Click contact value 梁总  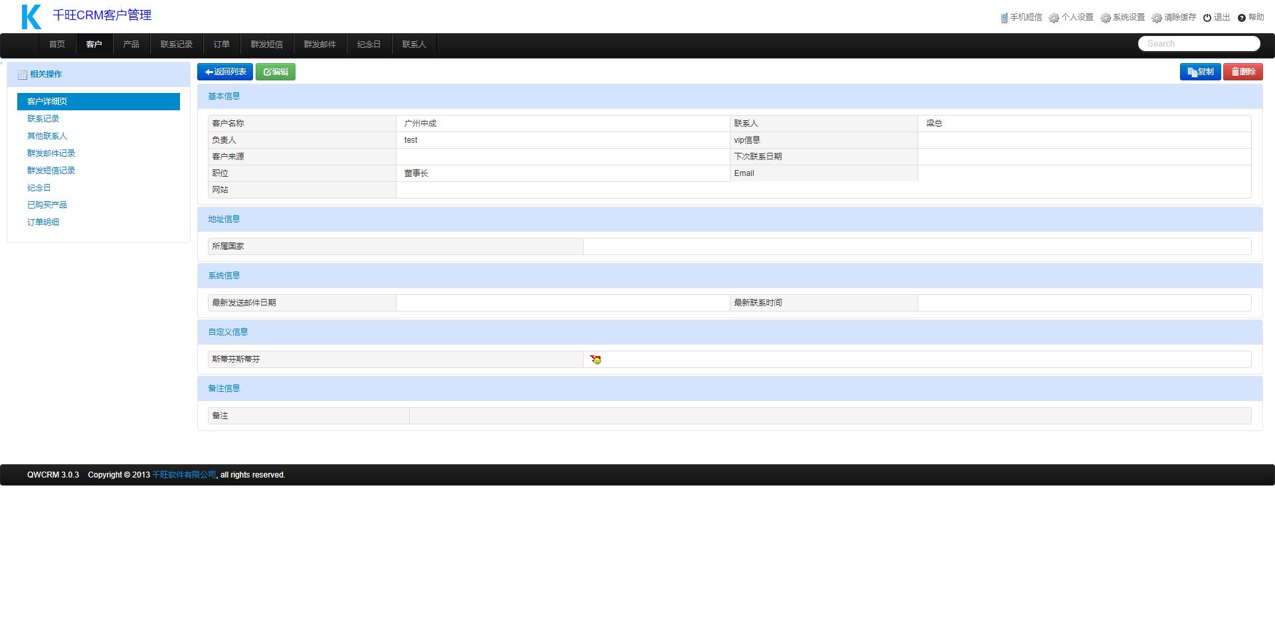[934, 124]
